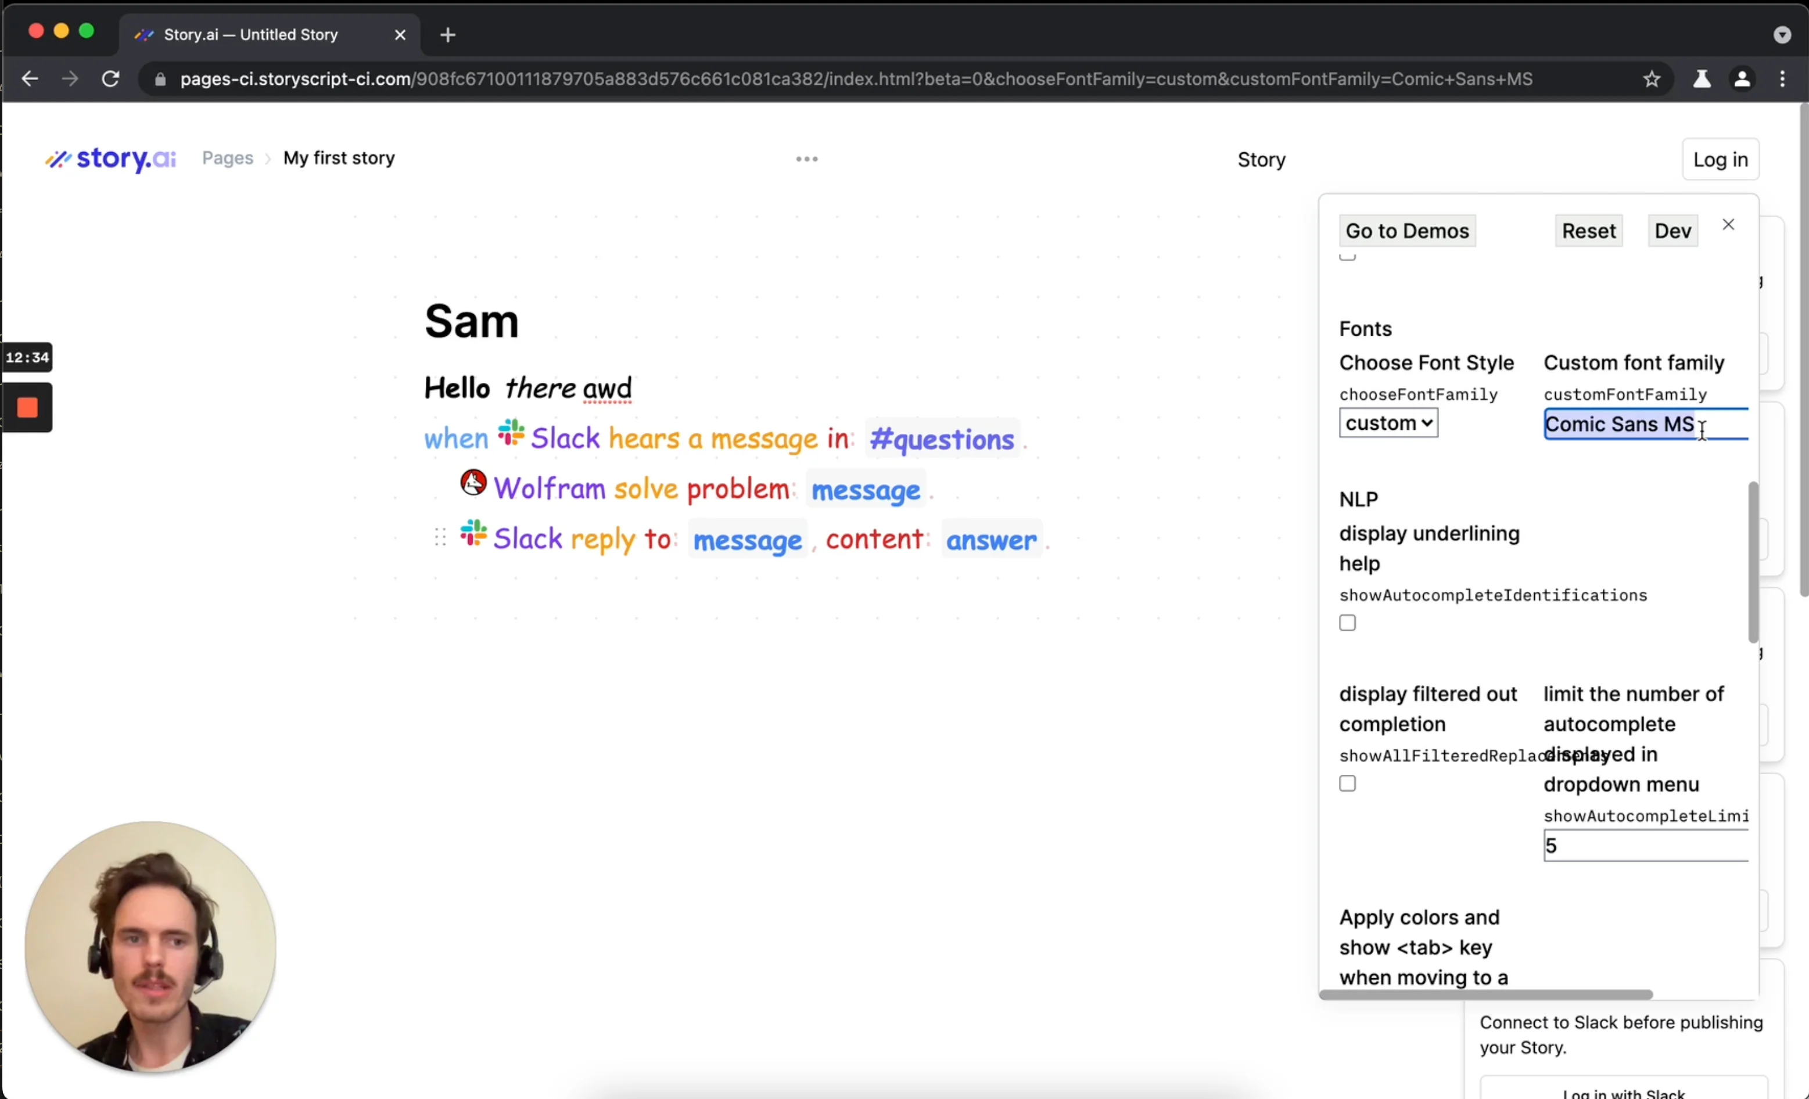
Task: Open the Pages breadcrumb
Action: point(228,158)
